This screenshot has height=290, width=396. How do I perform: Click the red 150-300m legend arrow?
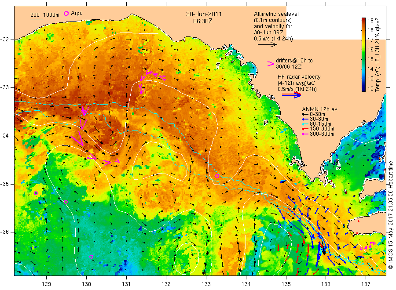305,129
